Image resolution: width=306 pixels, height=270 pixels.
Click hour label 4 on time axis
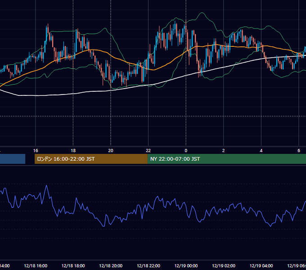click(x=261, y=151)
